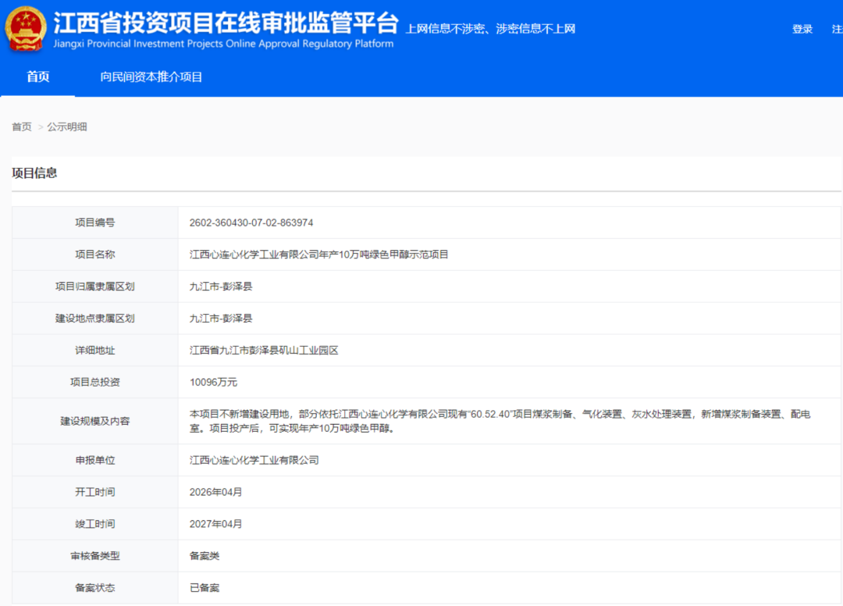Click the national emblem logo
Image resolution: width=843 pixels, height=606 pixels.
point(26,29)
